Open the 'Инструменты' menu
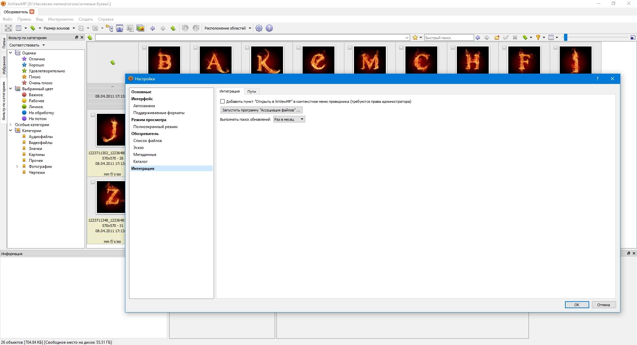 (60, 19)
